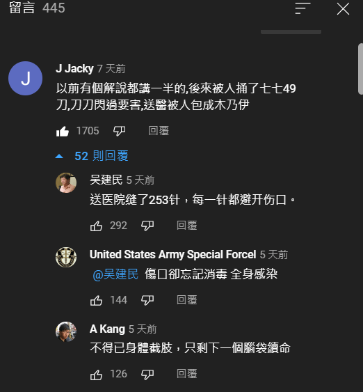The height and width of the screenshot is (392, 363).
Task: Reply to United States Army Special Forcel
Action: 187,300
